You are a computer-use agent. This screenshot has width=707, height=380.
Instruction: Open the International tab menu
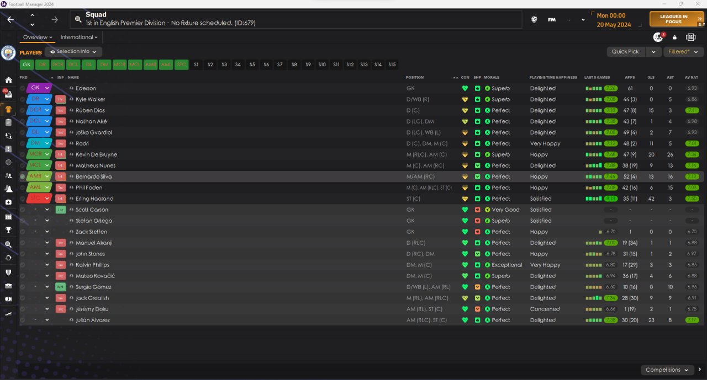(x=78, y=37)
